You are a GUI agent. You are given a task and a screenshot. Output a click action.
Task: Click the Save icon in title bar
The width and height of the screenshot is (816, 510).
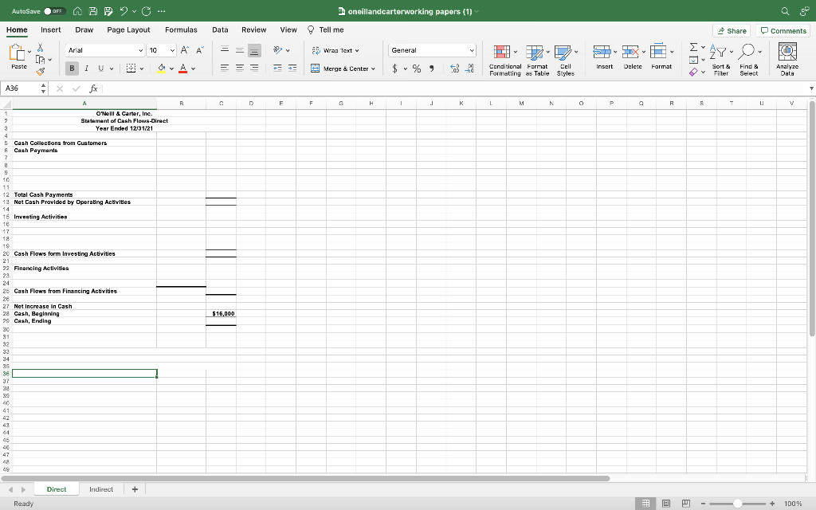click(x=93, y=11)
